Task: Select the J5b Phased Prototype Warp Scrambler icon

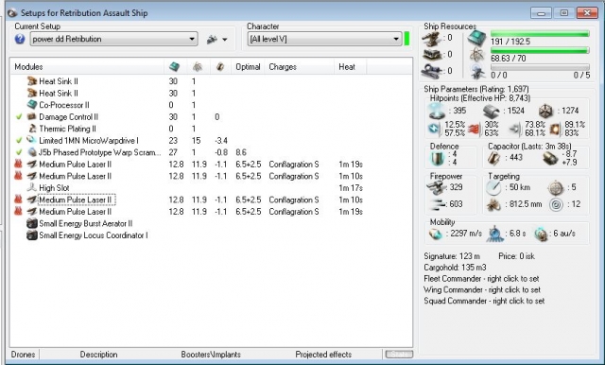Action: pyautogui.click(x=31, y=152)
